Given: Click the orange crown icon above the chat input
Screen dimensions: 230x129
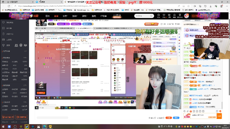Looking at the screenshot, I should pos(191,111).
